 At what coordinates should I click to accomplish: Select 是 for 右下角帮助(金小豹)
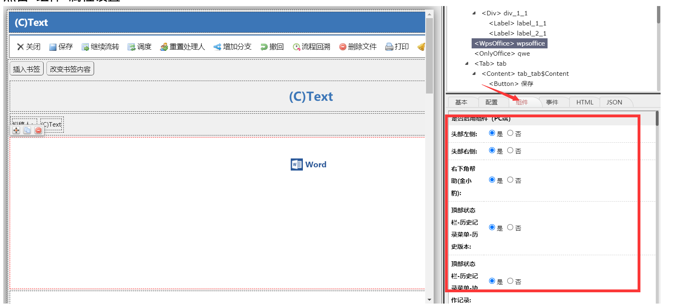492,180
